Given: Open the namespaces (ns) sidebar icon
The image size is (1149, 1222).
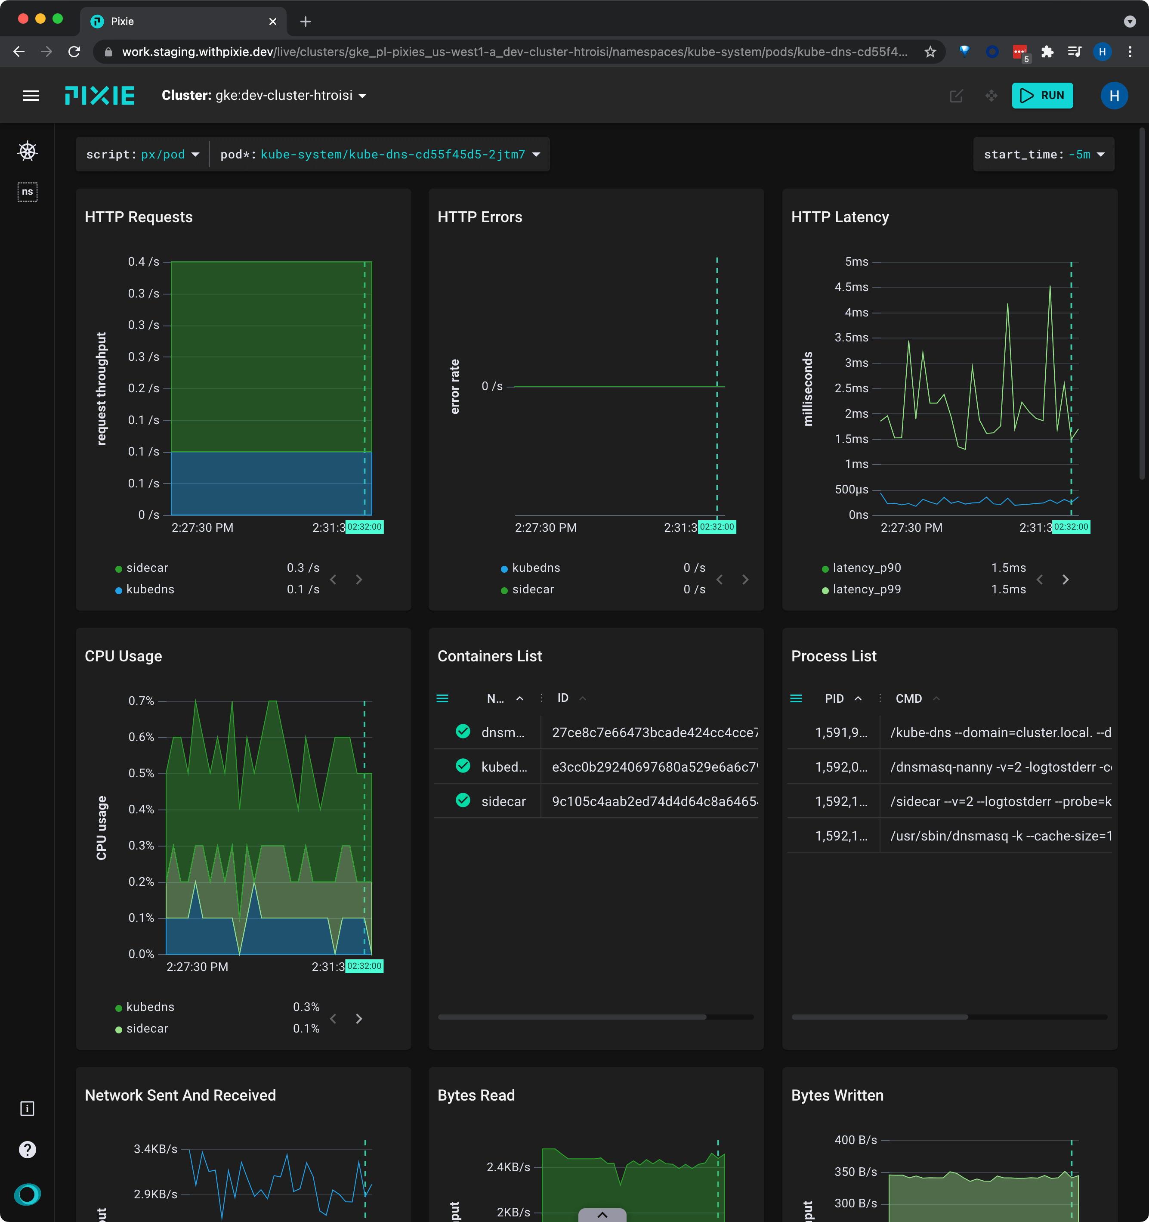Looking at the screenshot, I should (28, 192).
